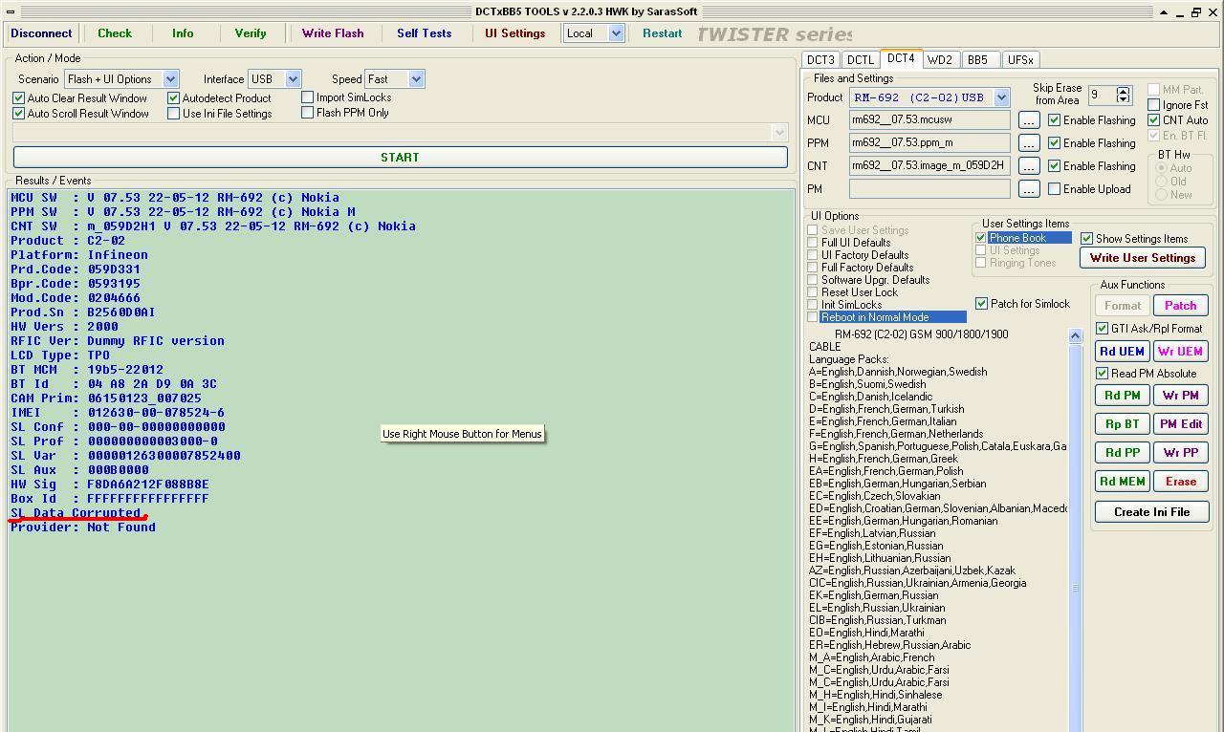The width and height of the screenshot is (1224, 732).
Task: Click the language packs list scrollbar
Action: pyautogui.click(x=1075, y=530)
